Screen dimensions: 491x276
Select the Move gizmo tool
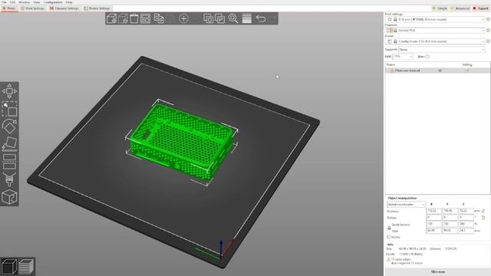(x=9, y=91)
